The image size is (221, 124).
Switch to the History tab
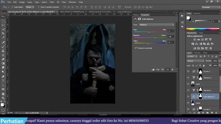click(136, 15)
